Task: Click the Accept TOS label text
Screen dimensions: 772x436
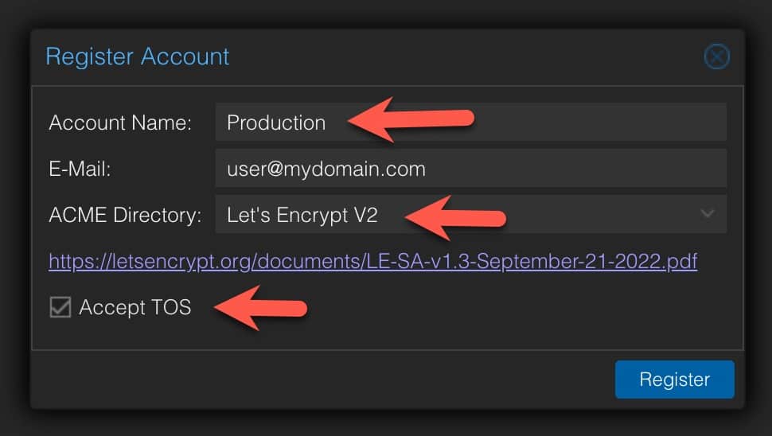Action: point(135,308)
